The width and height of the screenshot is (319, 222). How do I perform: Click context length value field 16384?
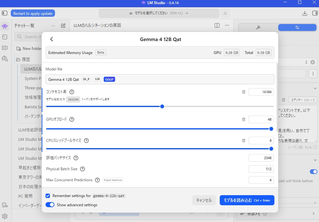point(261,92)
